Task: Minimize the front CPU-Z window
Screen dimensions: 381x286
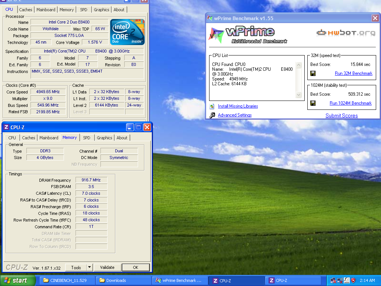Action: click(x=130, y=127)
